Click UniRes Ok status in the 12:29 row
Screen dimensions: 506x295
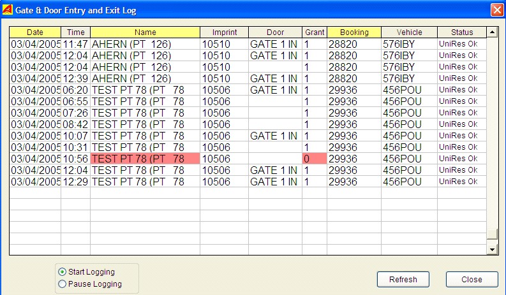pyautogui.click(x=462, y=182)
